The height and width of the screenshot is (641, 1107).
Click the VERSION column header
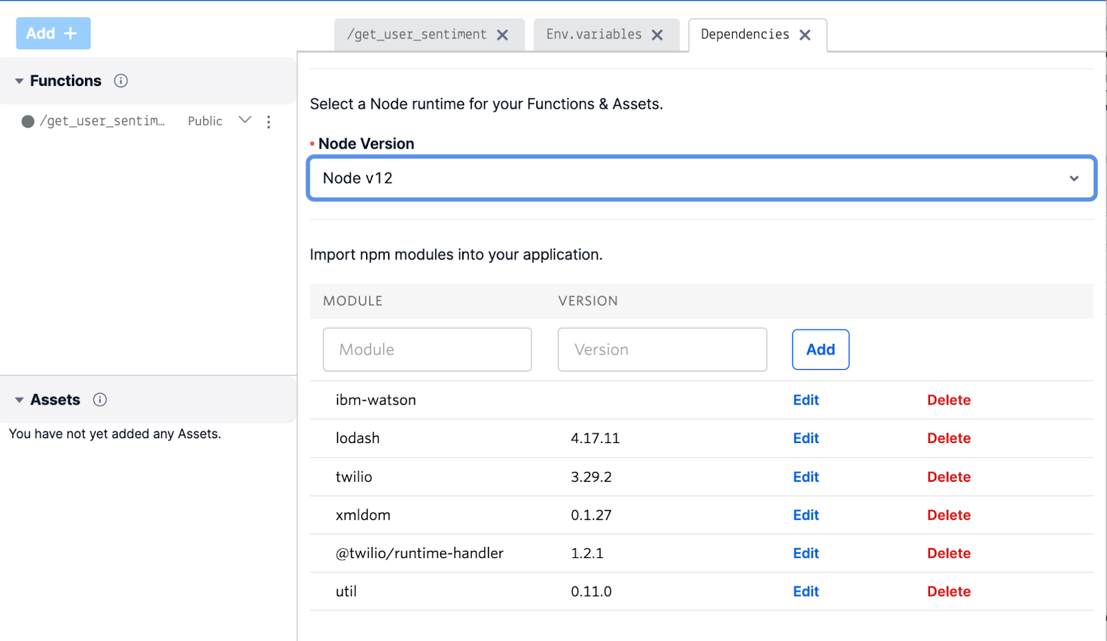588,301
